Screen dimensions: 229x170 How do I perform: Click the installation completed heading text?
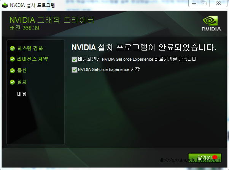click(x=144, y=47)
